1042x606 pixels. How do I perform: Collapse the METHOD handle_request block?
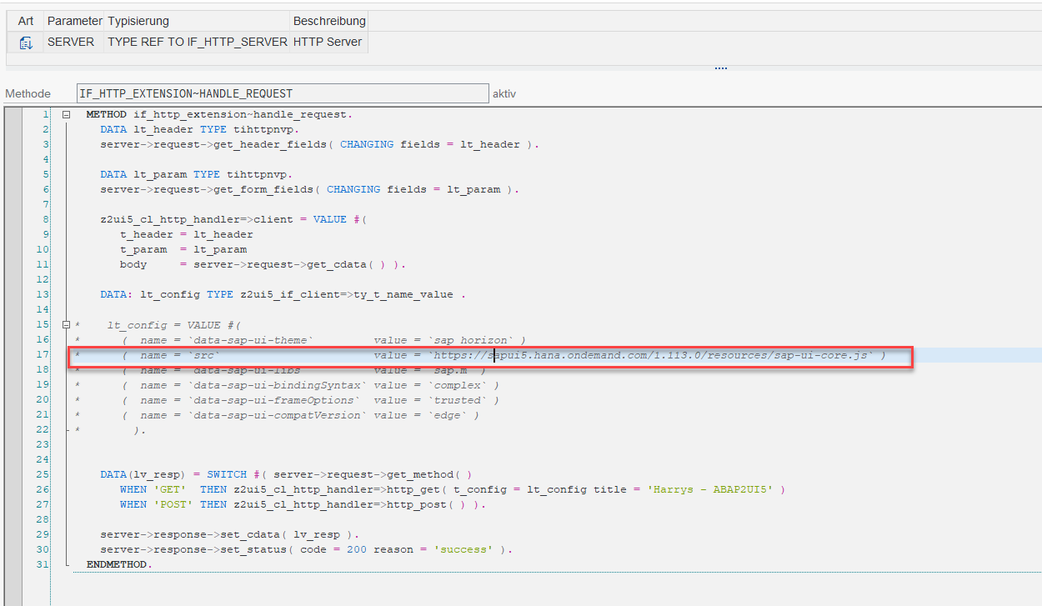click(x=66, y=114)
